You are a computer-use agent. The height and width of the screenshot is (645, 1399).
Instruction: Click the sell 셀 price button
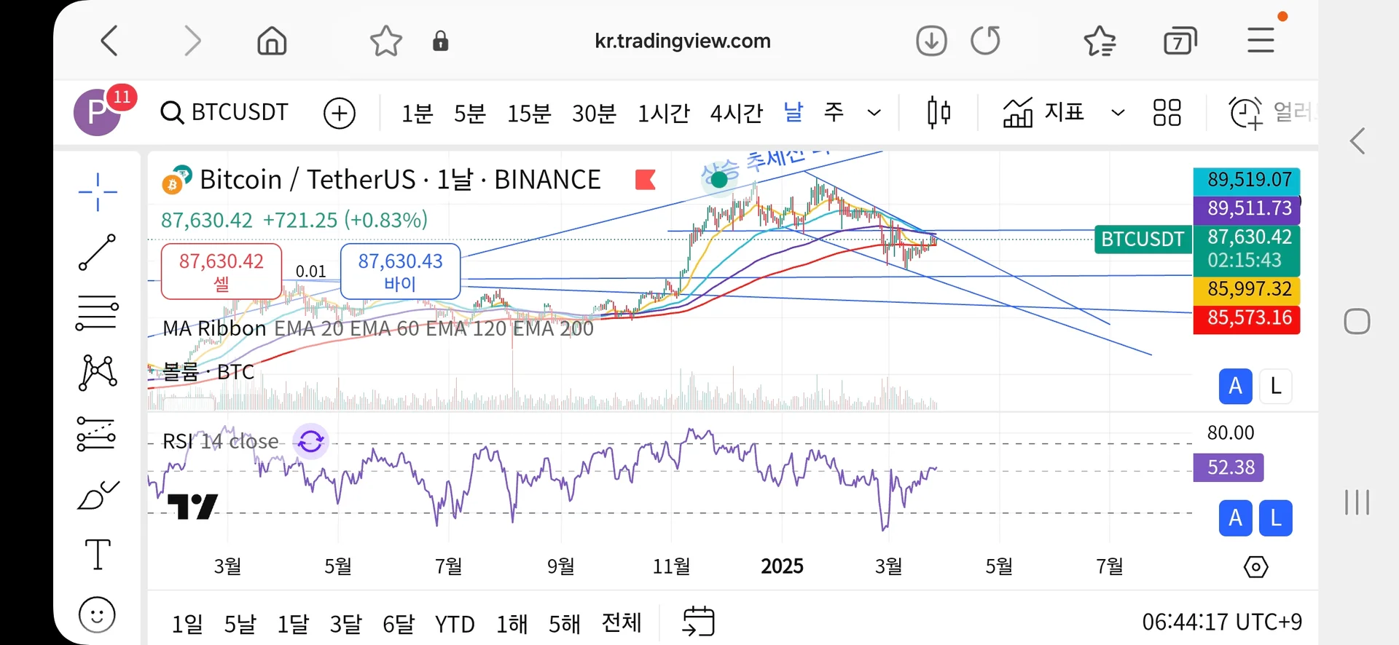point(222,271)
